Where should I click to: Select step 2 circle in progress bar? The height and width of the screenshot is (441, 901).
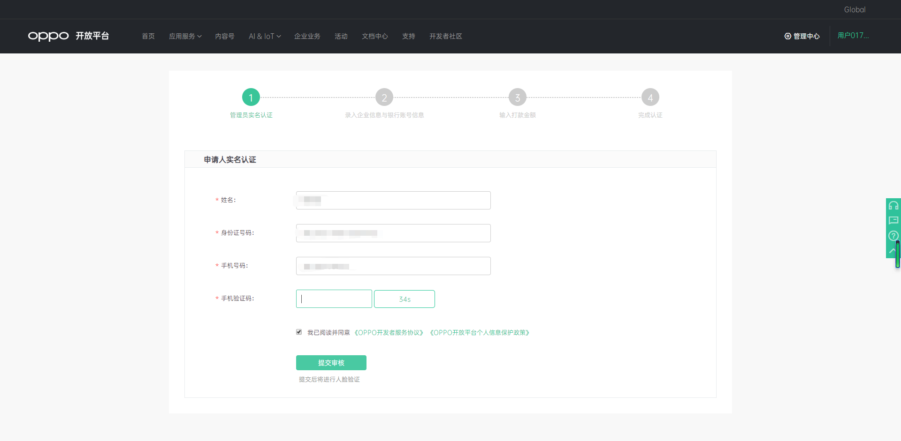coord(384,97)
